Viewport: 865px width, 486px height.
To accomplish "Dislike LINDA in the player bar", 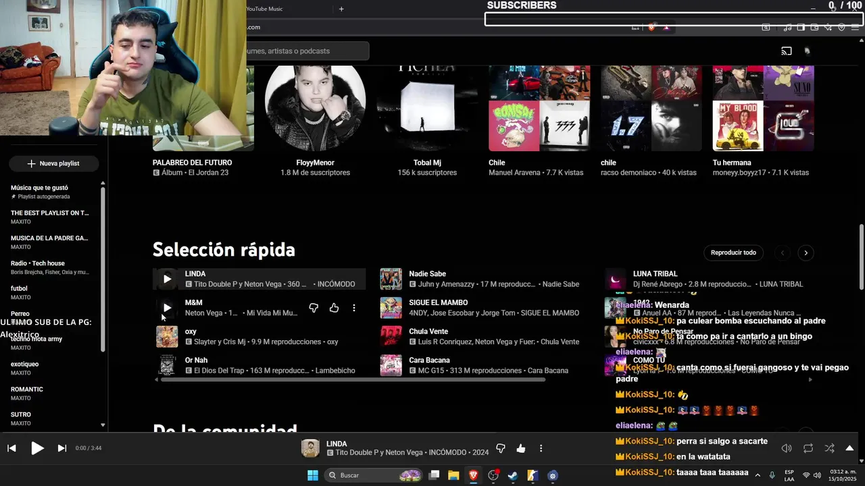I will point(501,448).
